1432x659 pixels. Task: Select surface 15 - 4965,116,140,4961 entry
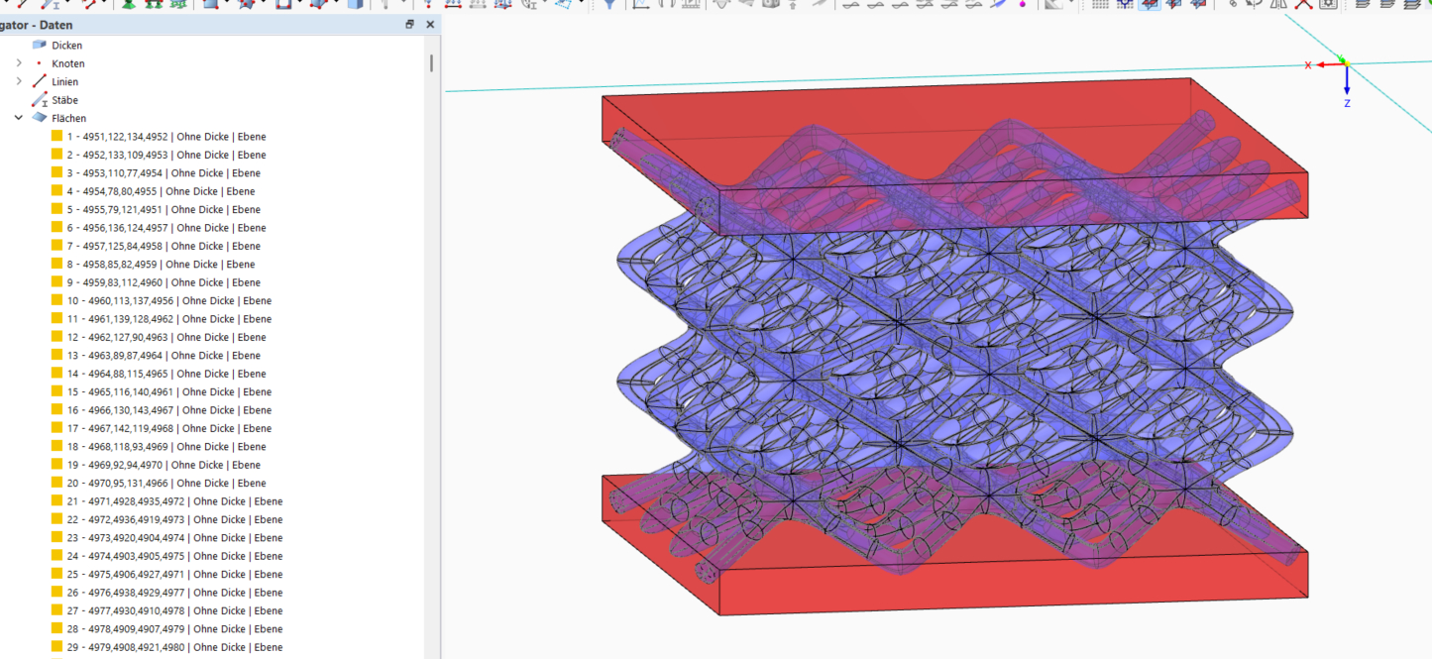pos(169,391)
